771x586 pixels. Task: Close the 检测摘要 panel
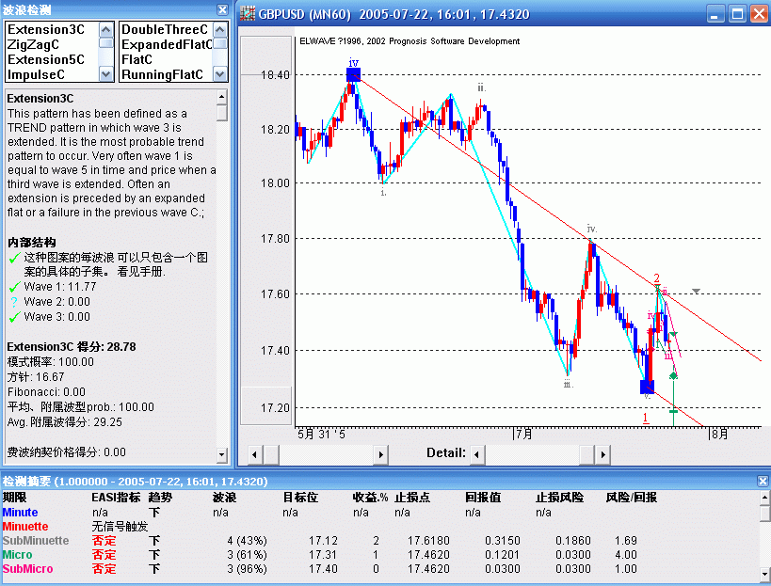pos(763,481)
